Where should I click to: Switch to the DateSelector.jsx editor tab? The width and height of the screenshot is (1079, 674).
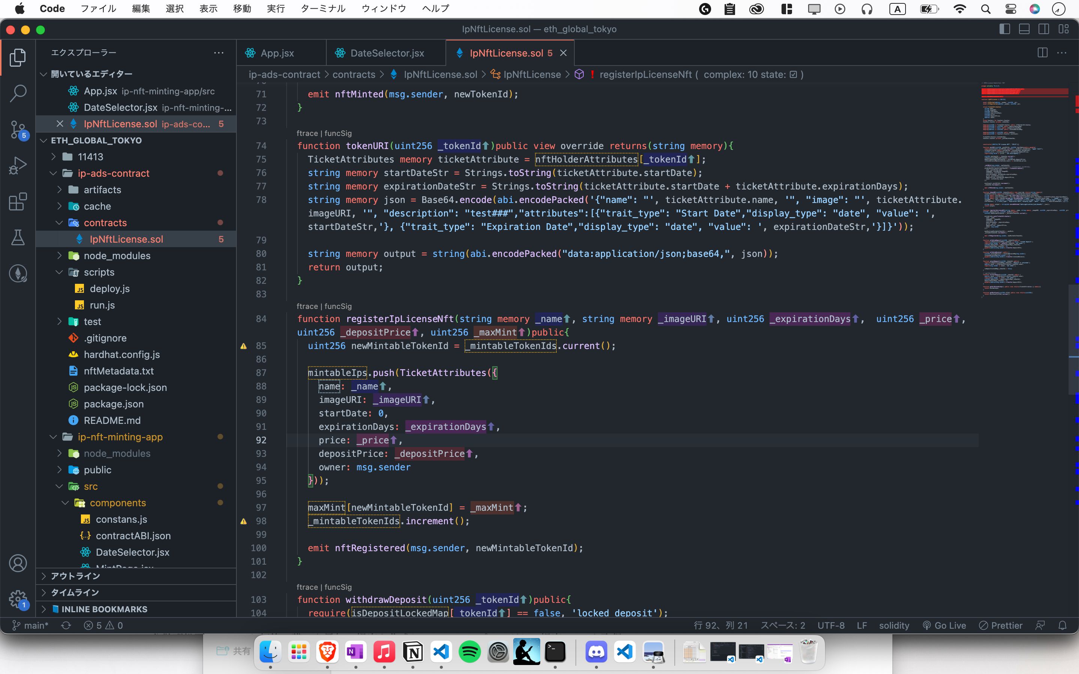pyautogui.click(x=386, y=53)
